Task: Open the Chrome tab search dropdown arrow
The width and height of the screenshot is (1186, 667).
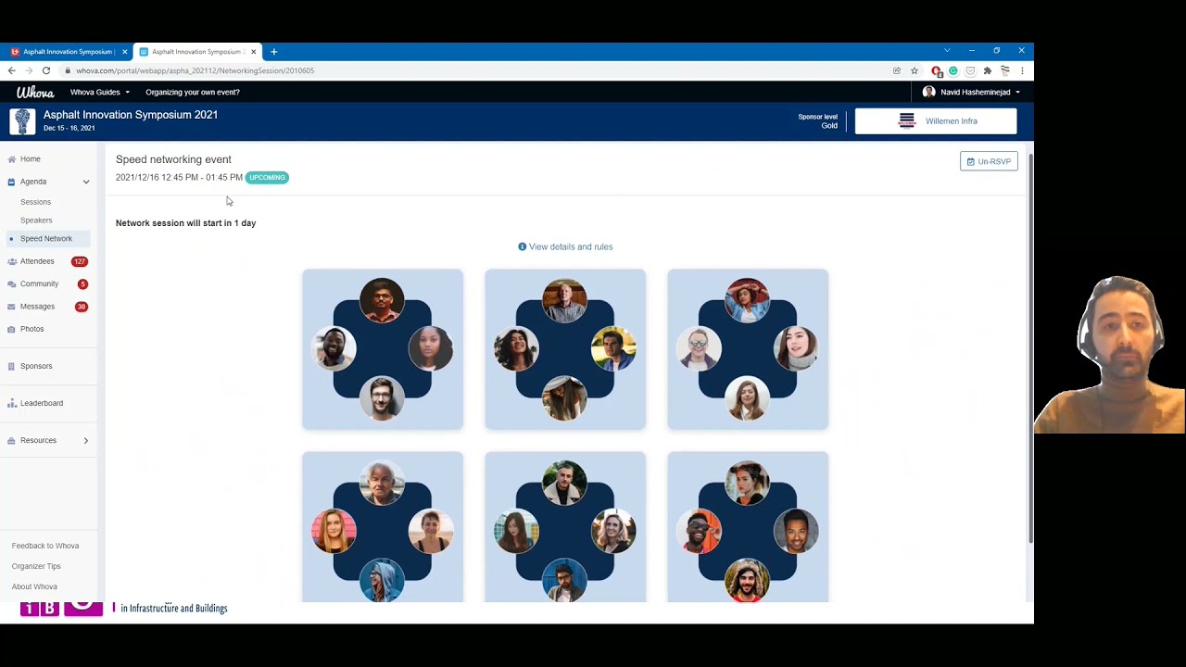Action: pyautogui.click(x=947, y=51)
